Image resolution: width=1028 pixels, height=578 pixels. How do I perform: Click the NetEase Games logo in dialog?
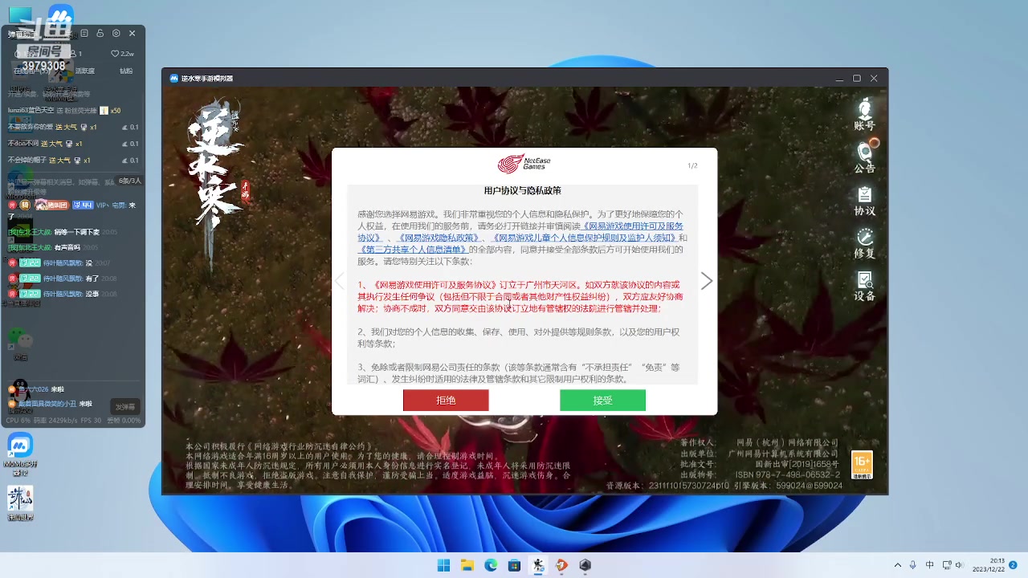[524, 164]
